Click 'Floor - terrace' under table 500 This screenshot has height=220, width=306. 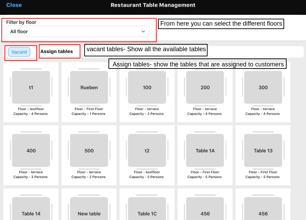pos(89,172)
